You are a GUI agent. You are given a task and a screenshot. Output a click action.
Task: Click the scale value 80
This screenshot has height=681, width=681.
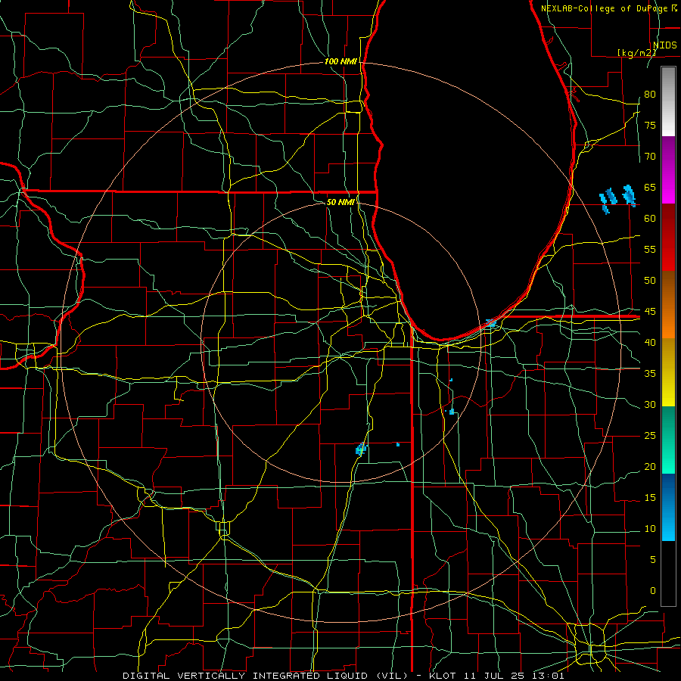click(650, 95)
